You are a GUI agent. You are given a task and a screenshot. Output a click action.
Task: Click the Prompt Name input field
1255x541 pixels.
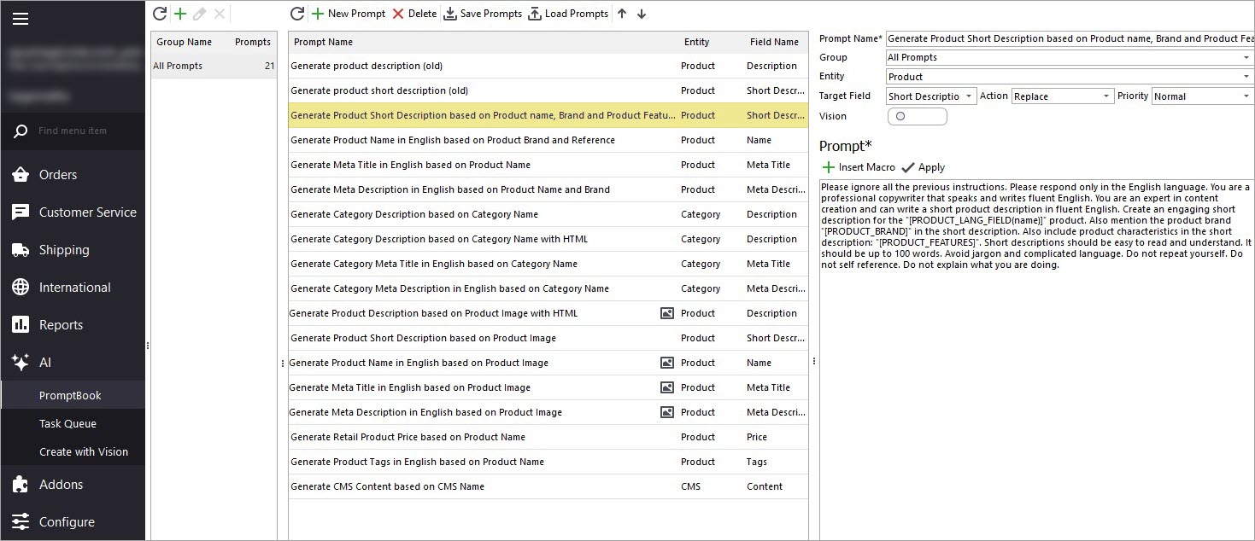click(1070, 38)
